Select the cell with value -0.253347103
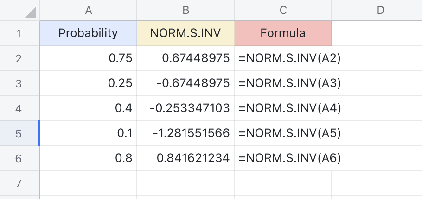422x199 pixels. pos(185,108)
